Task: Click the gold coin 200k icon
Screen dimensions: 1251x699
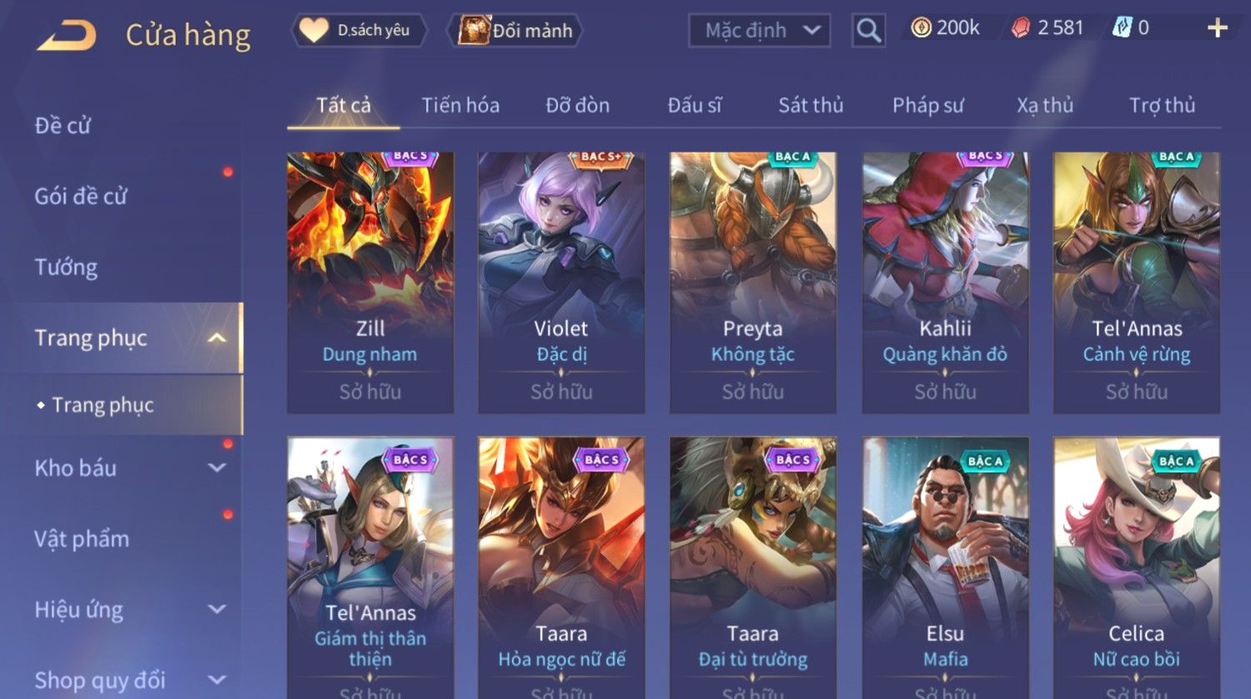Action: [x=921, y=28]
